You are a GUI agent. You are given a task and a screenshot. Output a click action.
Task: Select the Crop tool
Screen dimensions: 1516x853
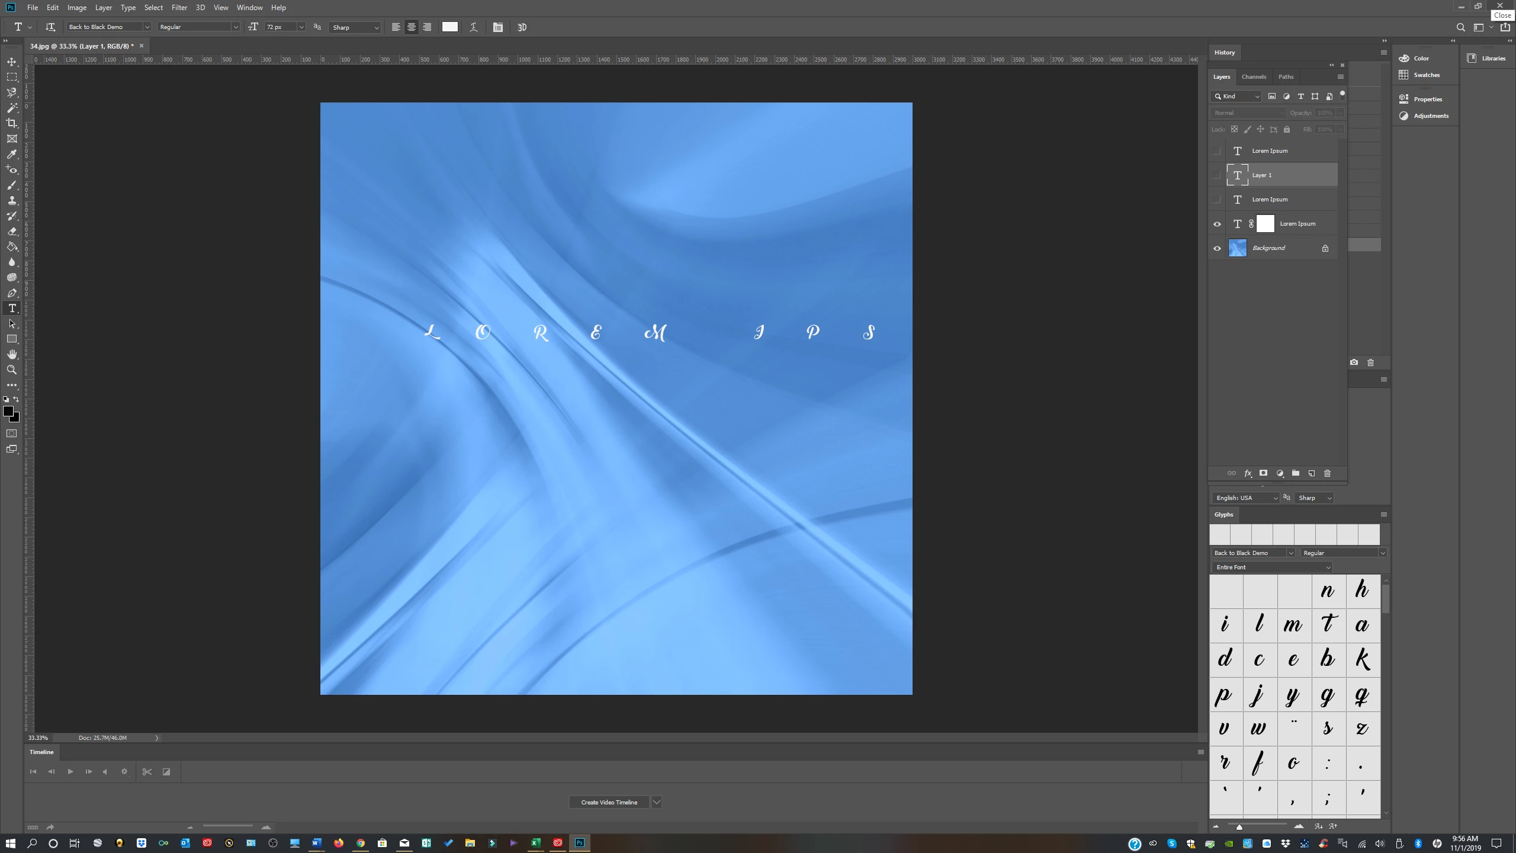pos(12,123)
